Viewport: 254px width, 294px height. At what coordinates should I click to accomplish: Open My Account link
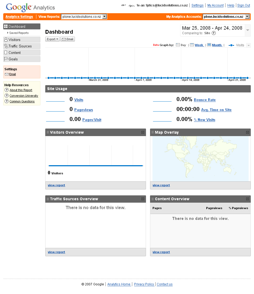pos(215,5)
